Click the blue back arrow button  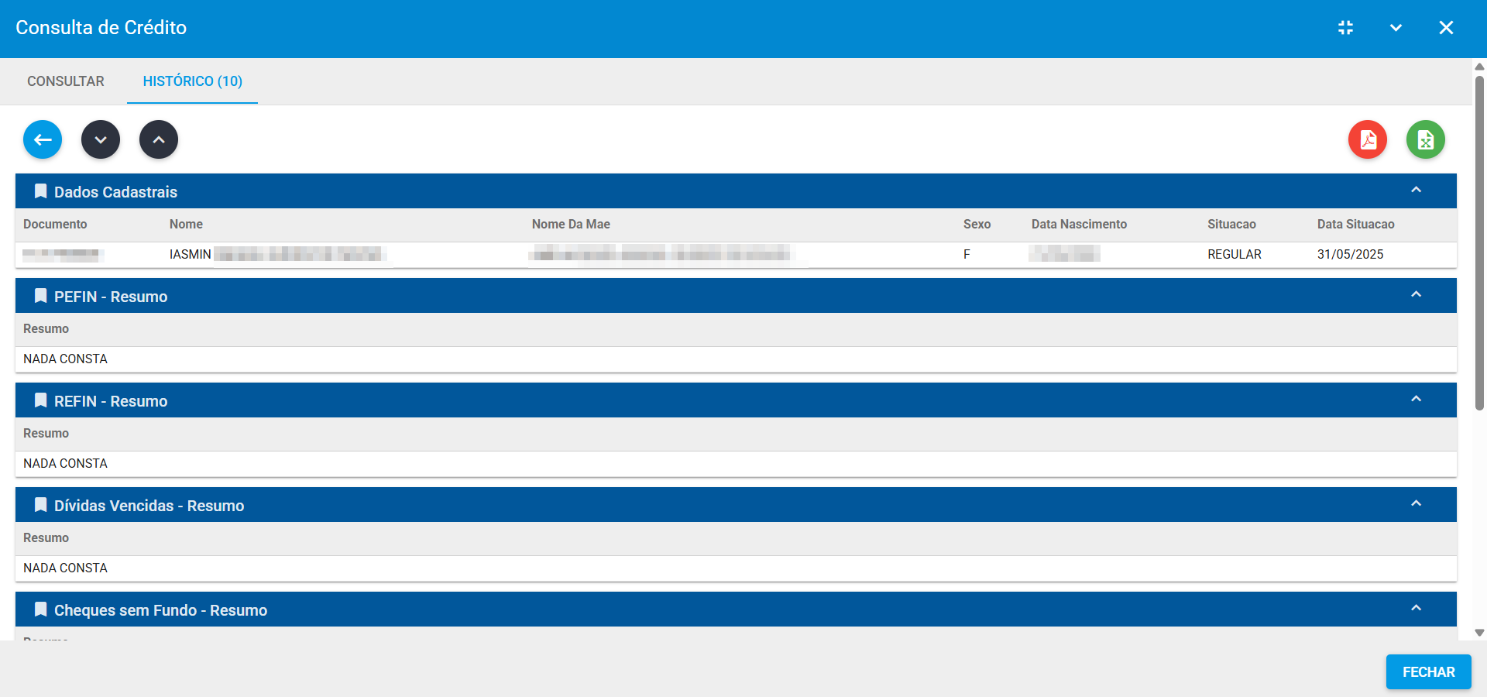(43, 140)
